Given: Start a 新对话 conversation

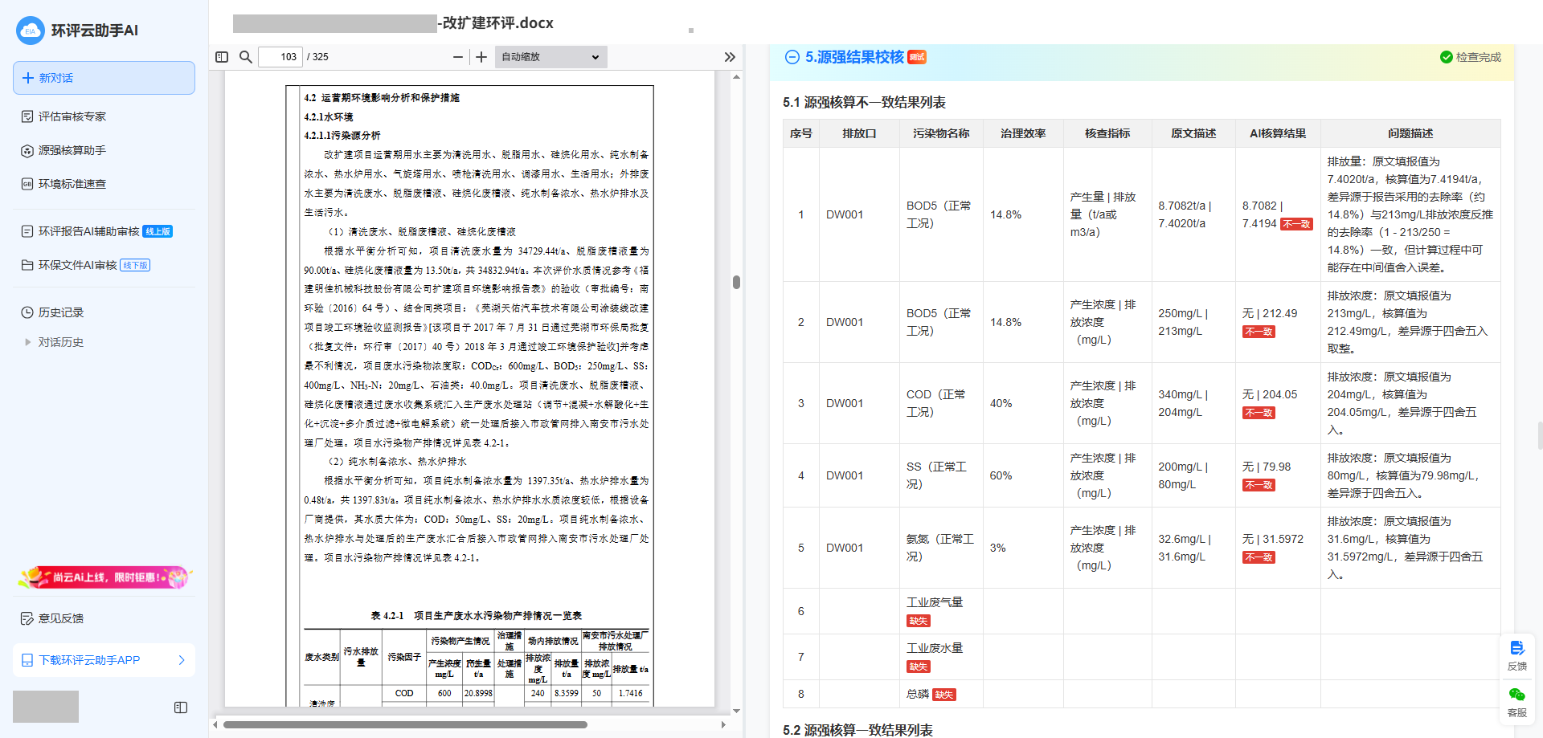Looking at the screenshot, I should (x=104, y=78).
